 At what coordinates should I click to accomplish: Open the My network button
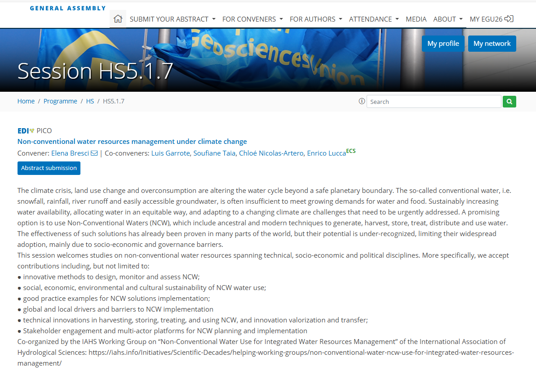point(492,44)
